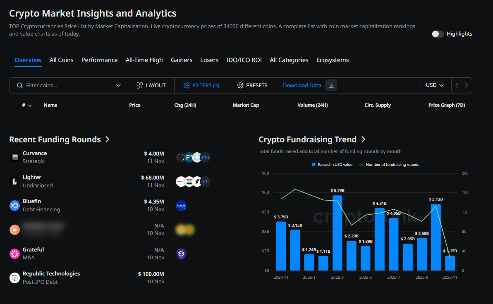
Task: Toggle Raised in USD value legend
Action: [332, 165]
